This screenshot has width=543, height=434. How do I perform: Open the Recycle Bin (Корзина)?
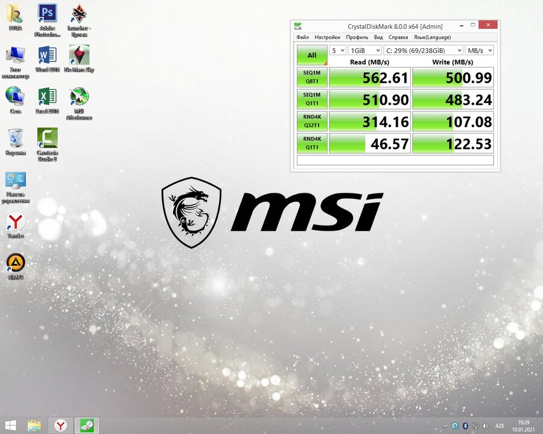(15, 139)
